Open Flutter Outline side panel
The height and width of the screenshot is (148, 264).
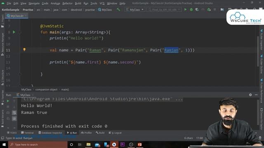click(x=262, y=64)
